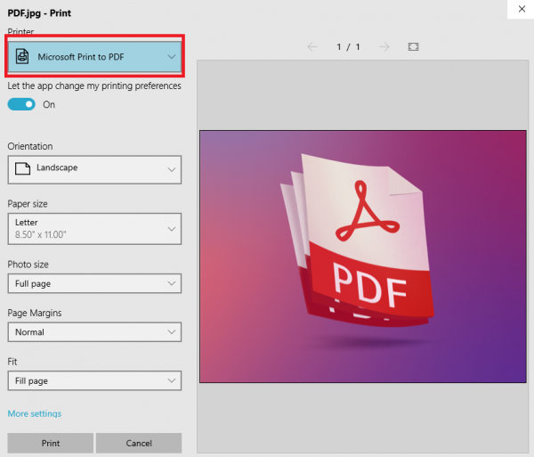Click the Print button
Screen dimensions: 534x457
pyautogui.click(x=51, y=443)
